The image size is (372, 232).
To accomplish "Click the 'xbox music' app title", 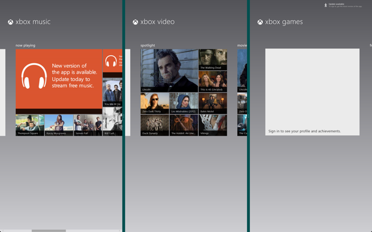I will (33, 22).
